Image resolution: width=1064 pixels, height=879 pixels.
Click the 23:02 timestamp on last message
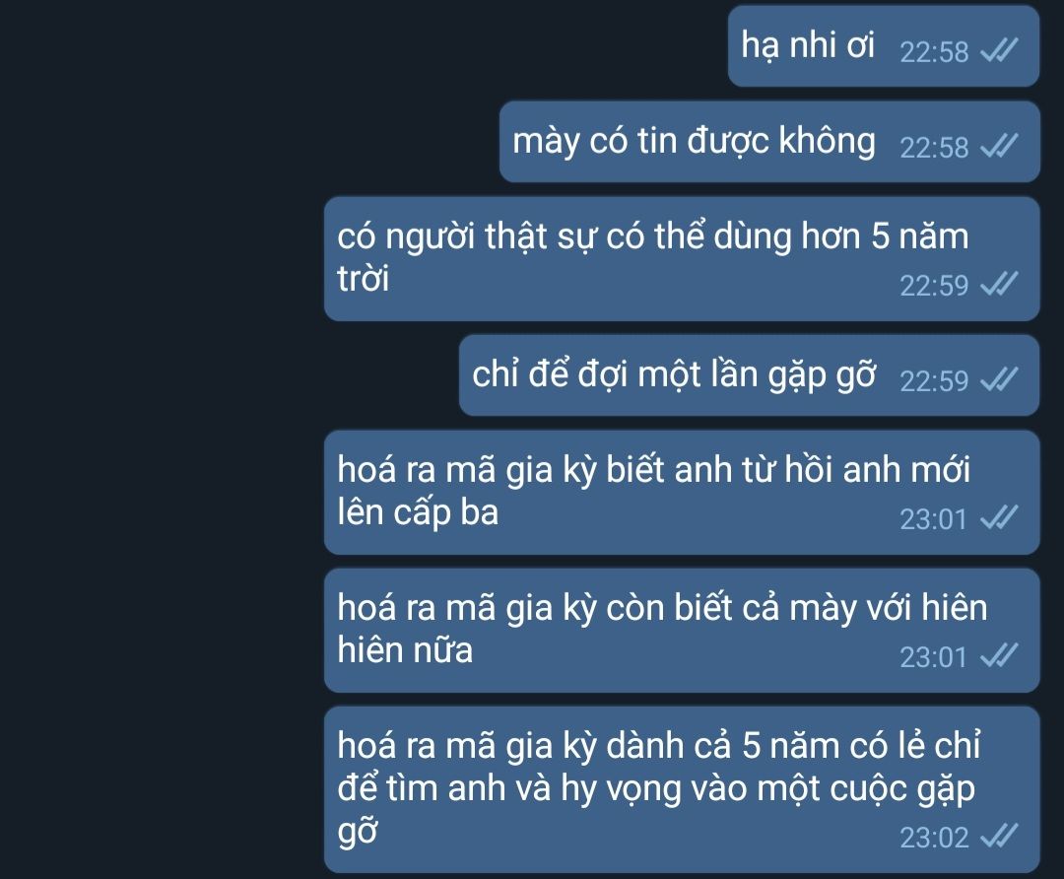pos(934,839)
